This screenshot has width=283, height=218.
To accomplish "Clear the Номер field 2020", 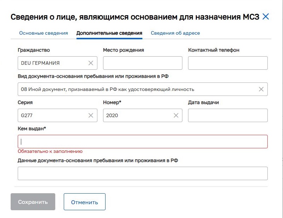I will tap(176, 115).
